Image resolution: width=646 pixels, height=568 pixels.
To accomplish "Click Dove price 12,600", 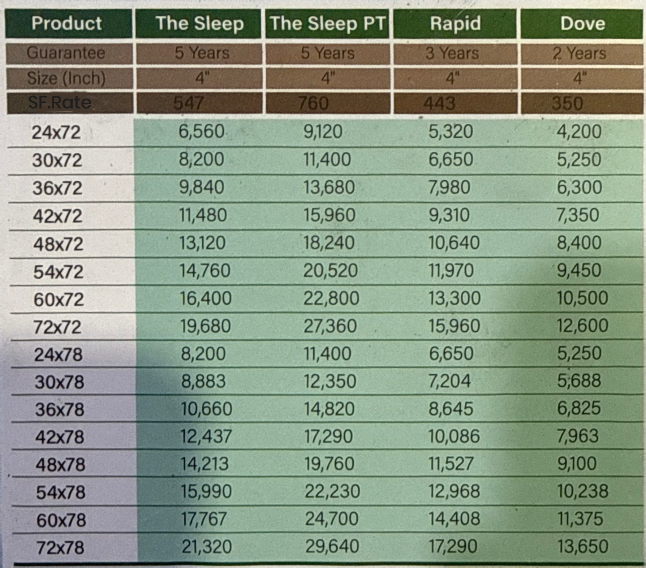I will pos(582,326).
